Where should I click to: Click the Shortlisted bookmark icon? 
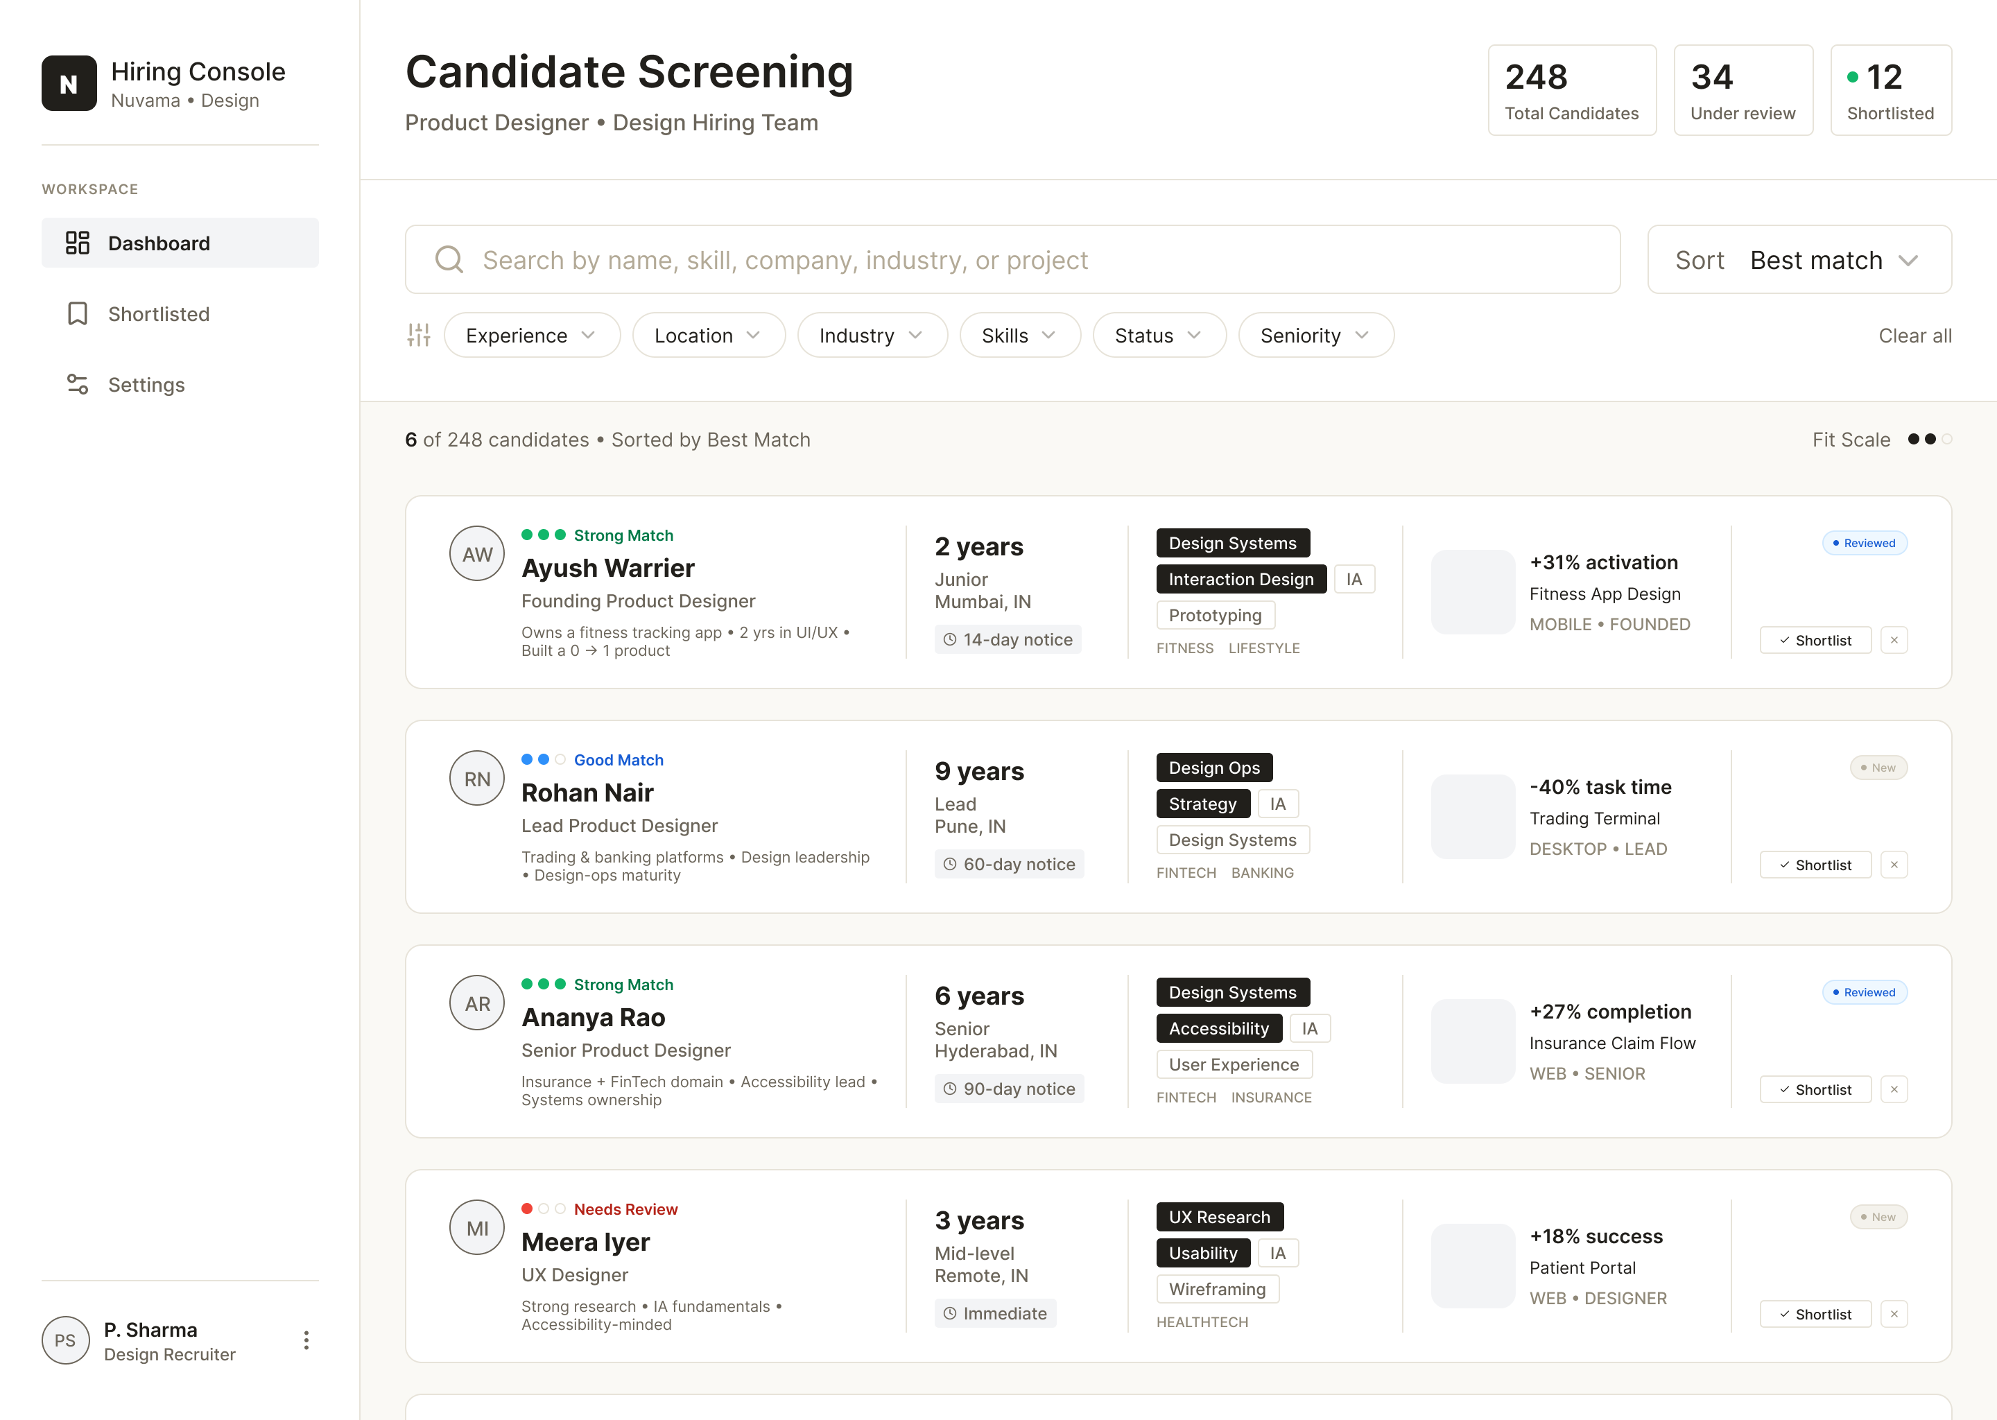78,314
